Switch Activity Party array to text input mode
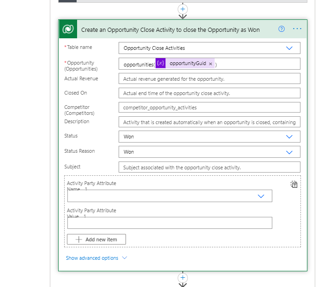The height and width of the screenshot is (287, 336). [x=294, y=185]
